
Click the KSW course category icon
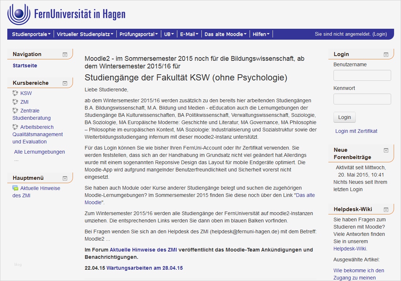click(15, 93)
